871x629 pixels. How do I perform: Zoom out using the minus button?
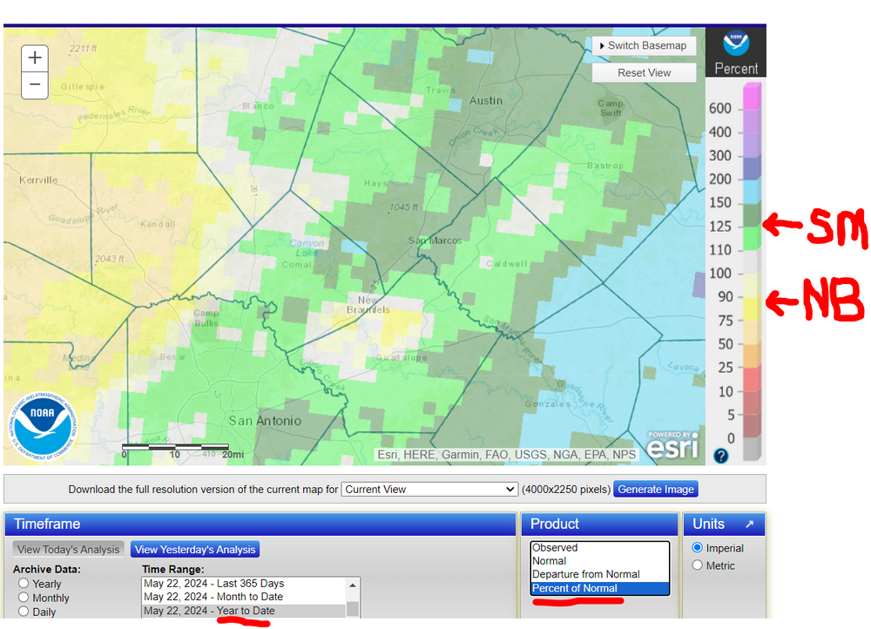pyautogui.click(x=35, y=85)
